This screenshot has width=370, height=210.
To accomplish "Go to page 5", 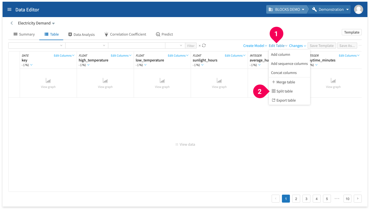I will 327,199.
